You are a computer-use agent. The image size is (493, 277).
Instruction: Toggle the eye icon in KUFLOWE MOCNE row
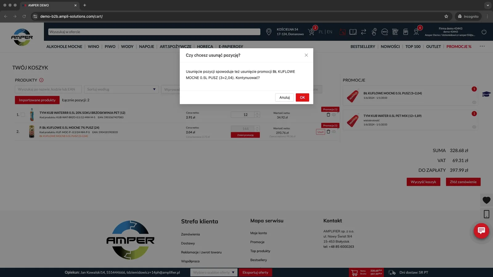click(x=334, y=132)
